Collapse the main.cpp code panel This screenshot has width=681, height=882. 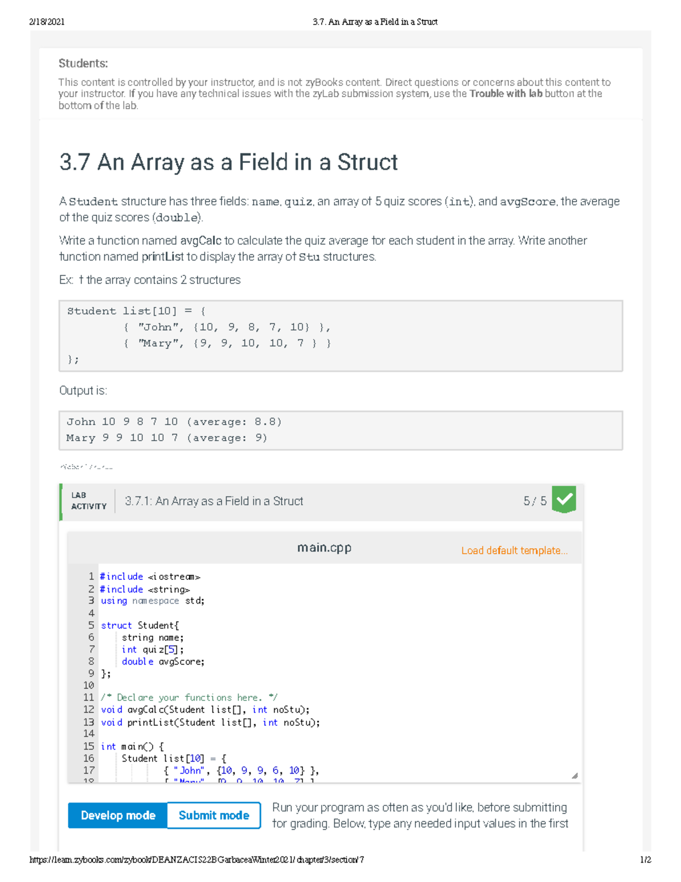(324, 547)
